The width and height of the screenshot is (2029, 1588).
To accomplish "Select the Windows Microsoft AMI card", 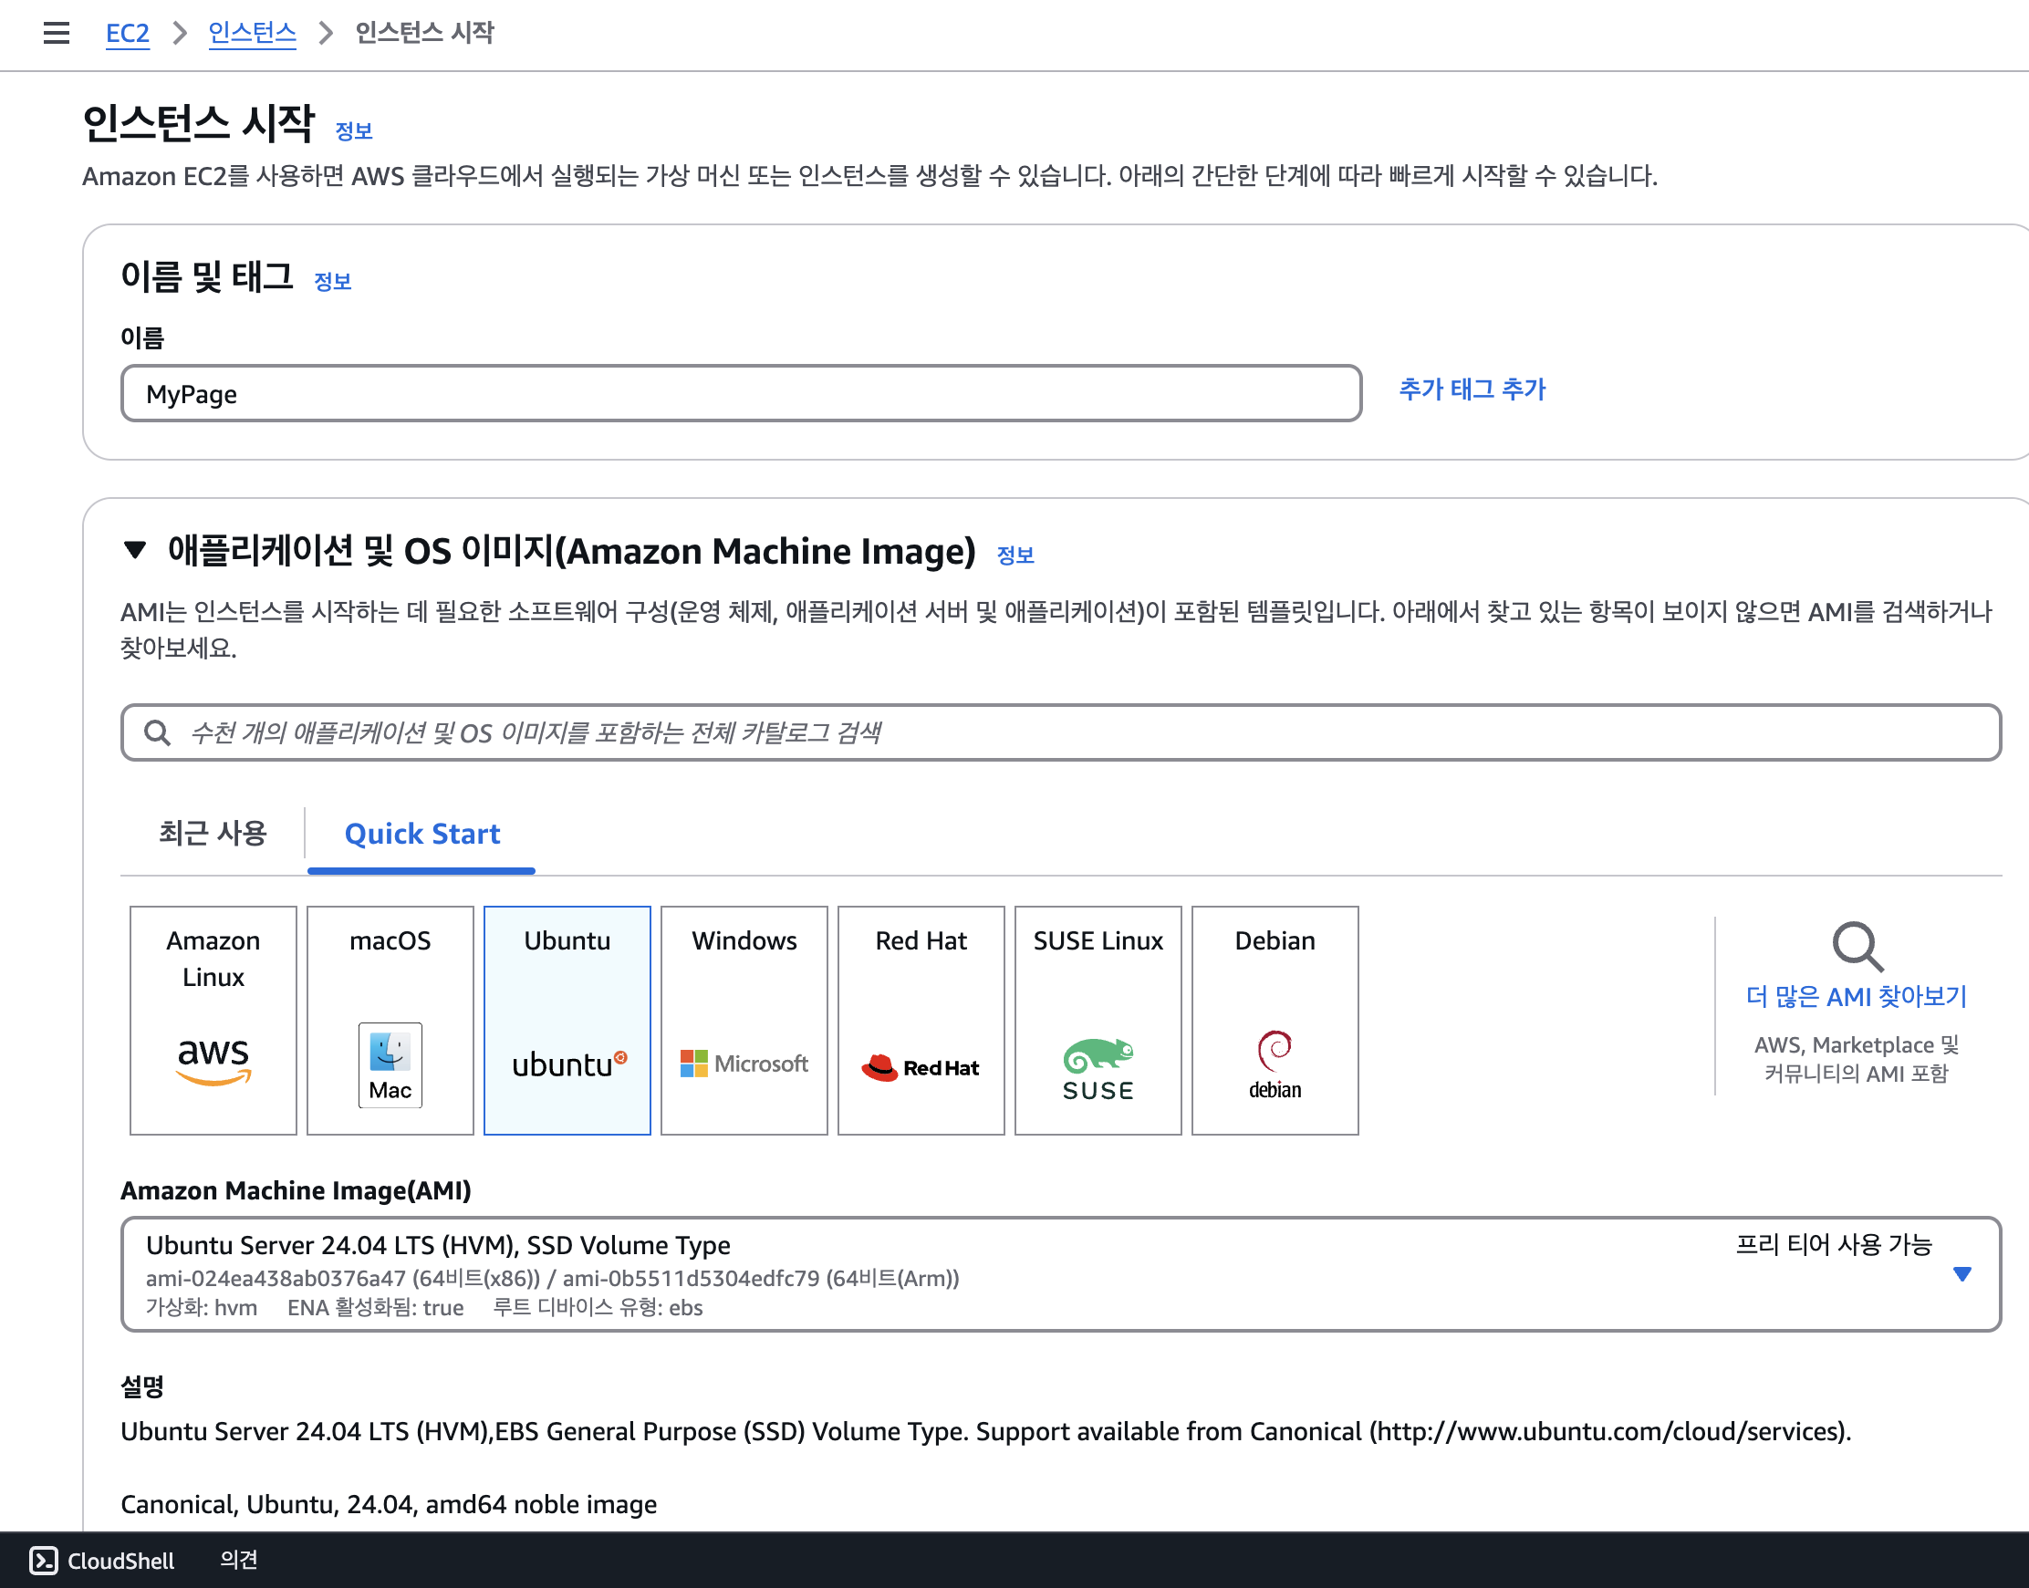I will (744, 1020).
